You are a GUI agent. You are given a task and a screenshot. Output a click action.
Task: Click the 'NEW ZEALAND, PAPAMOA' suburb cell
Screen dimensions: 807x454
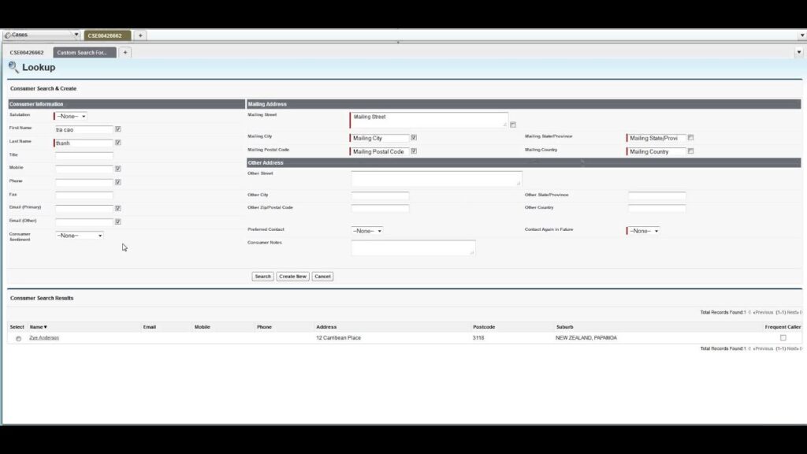click(586, 337)
